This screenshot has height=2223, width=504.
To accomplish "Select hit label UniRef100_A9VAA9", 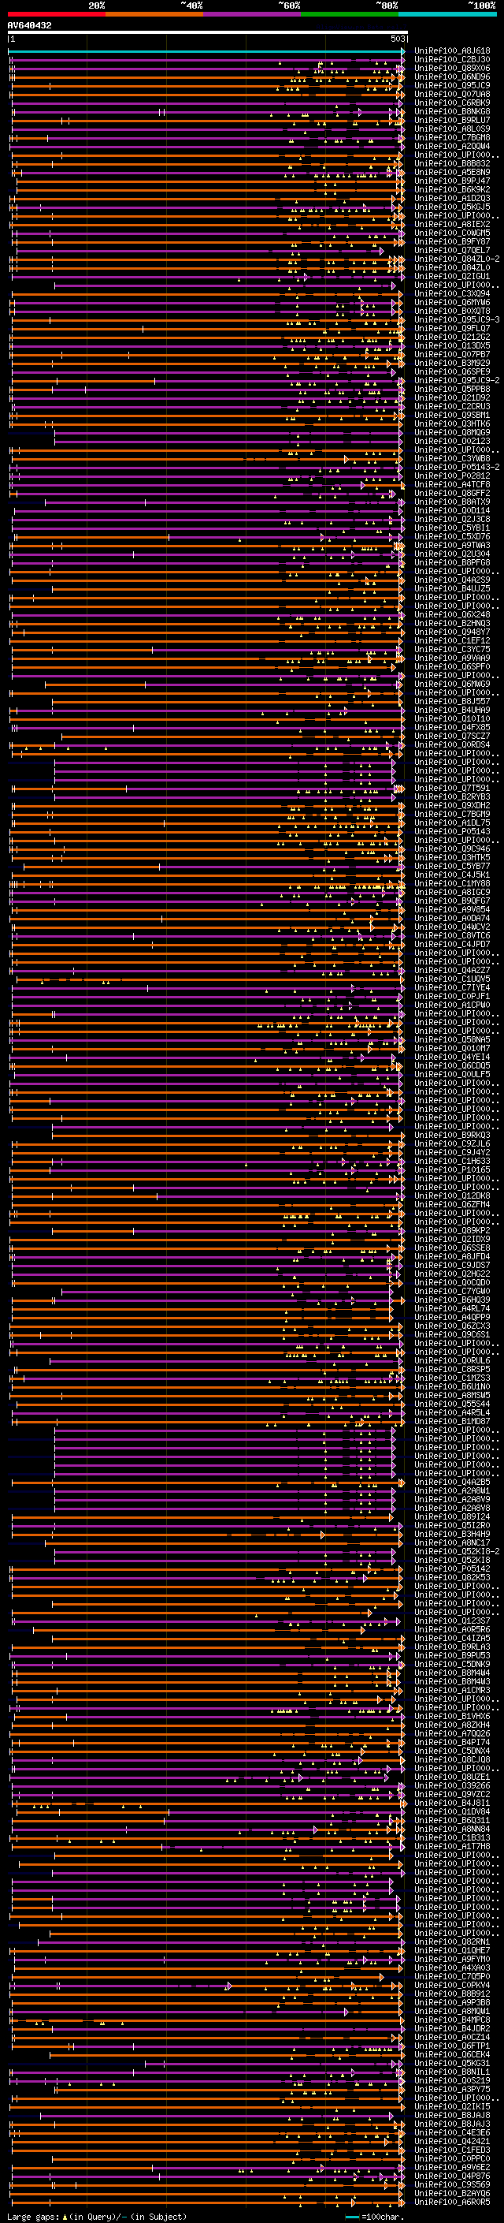I will coord(452,658).
